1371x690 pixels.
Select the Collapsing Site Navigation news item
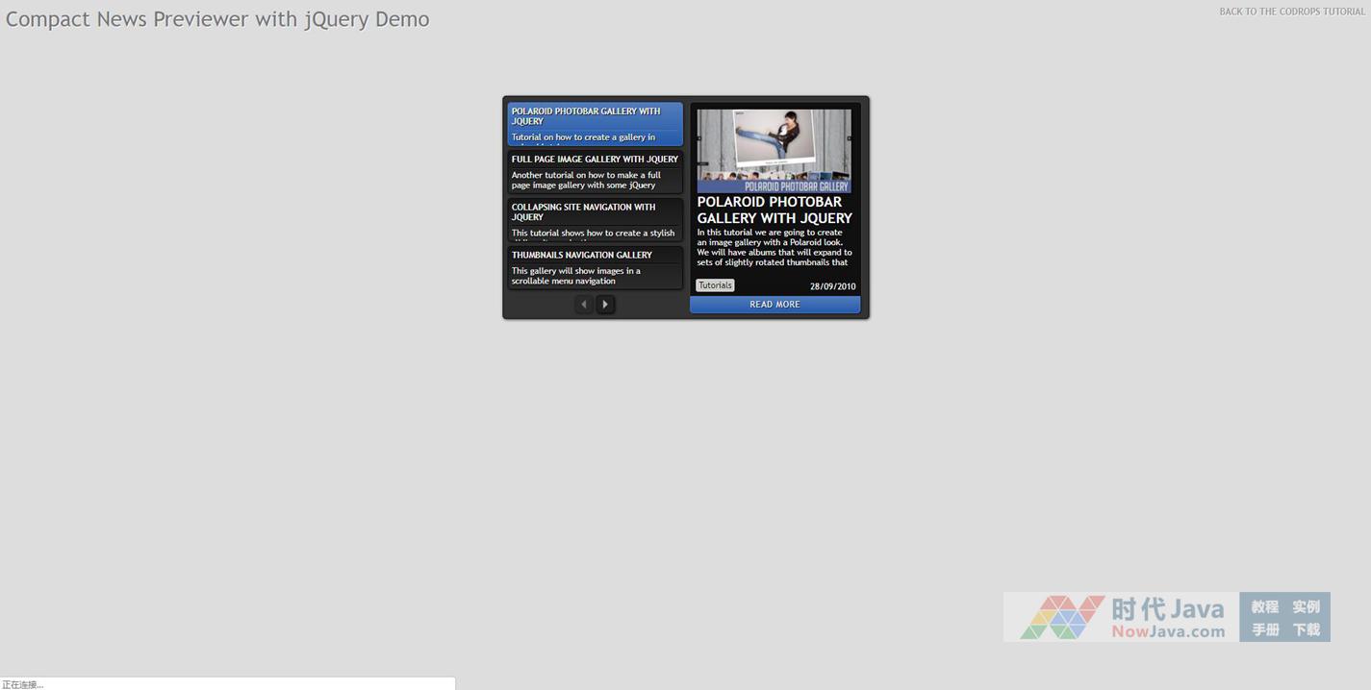pyautogui.click(x=595, y=220)
